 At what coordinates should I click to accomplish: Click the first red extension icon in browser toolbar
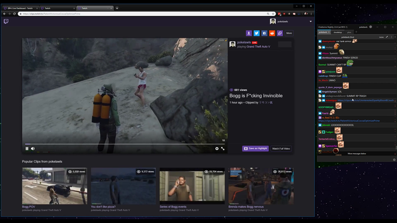[279, 14]
